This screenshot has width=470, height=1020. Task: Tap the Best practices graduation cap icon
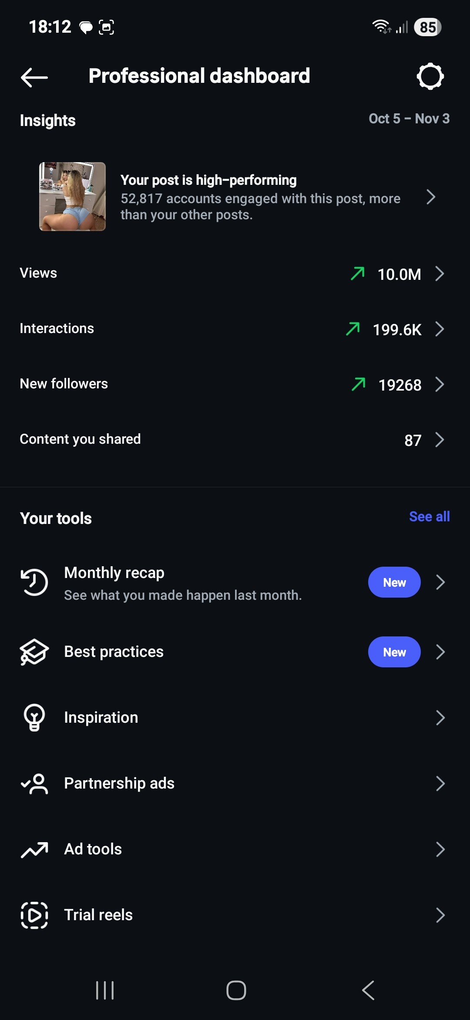pos(34,652)
